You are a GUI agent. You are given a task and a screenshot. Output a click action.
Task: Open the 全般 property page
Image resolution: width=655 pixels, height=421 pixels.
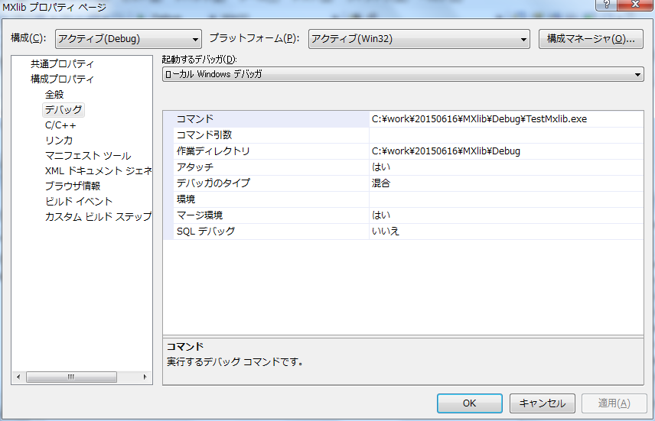(x=54, y=95)
